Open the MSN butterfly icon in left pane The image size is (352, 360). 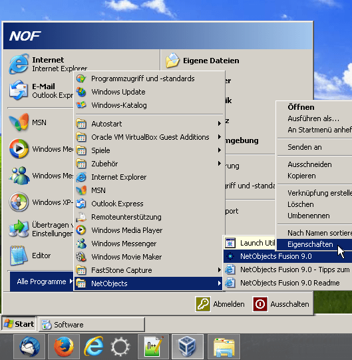[x=19, y=122]
